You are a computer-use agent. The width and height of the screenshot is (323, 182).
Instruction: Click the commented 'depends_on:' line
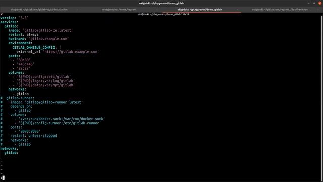pyautogui.click(x=21, y=106)
